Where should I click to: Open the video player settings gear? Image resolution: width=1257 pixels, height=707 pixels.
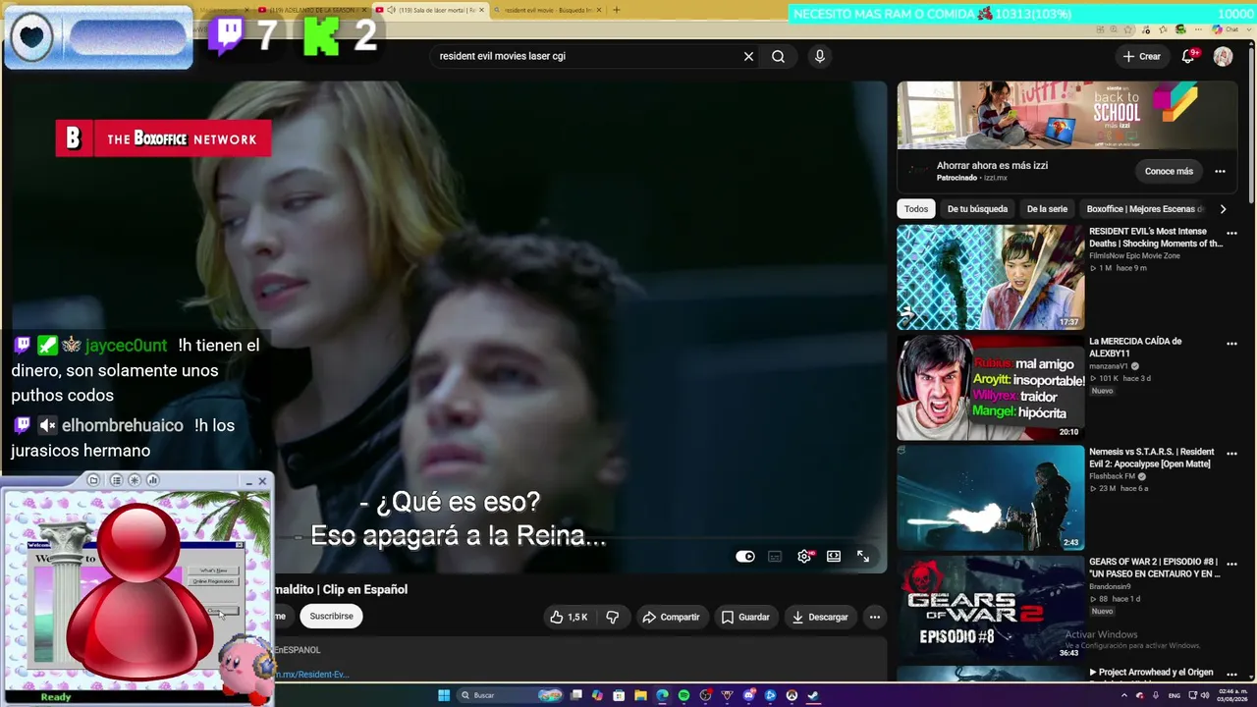click(x=804, y=556)
